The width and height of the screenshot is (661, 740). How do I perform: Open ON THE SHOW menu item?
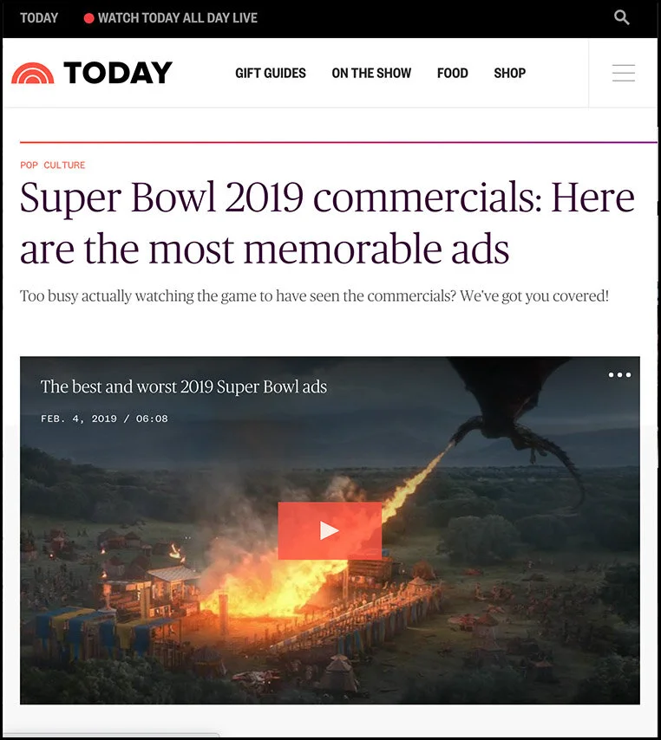(371, 73)
